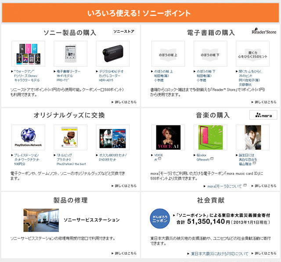Open the 東日本大震災における対応について link

(x=220, y=254)
